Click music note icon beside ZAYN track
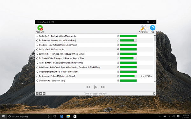Viewport: 191px width, 119px height. coord(37,49)
